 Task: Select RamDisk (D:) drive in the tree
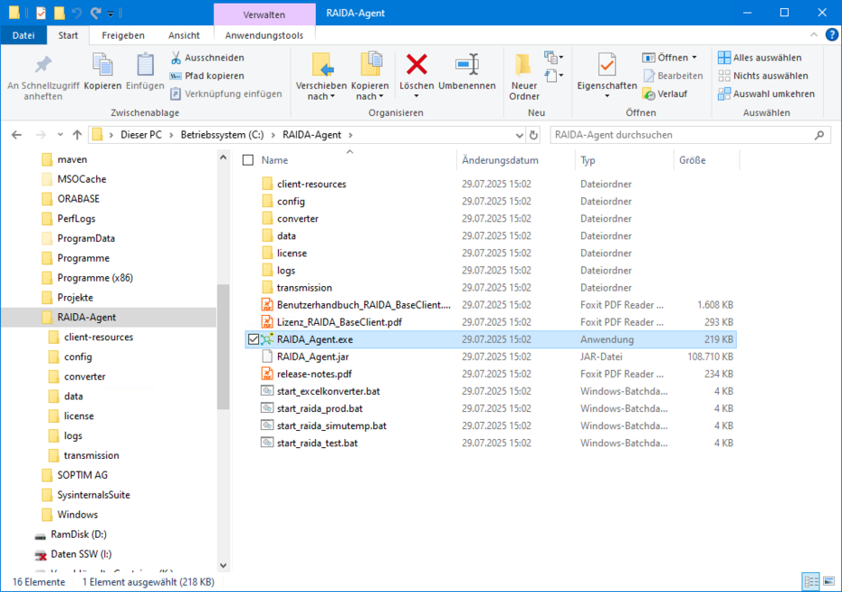[79, 535]
